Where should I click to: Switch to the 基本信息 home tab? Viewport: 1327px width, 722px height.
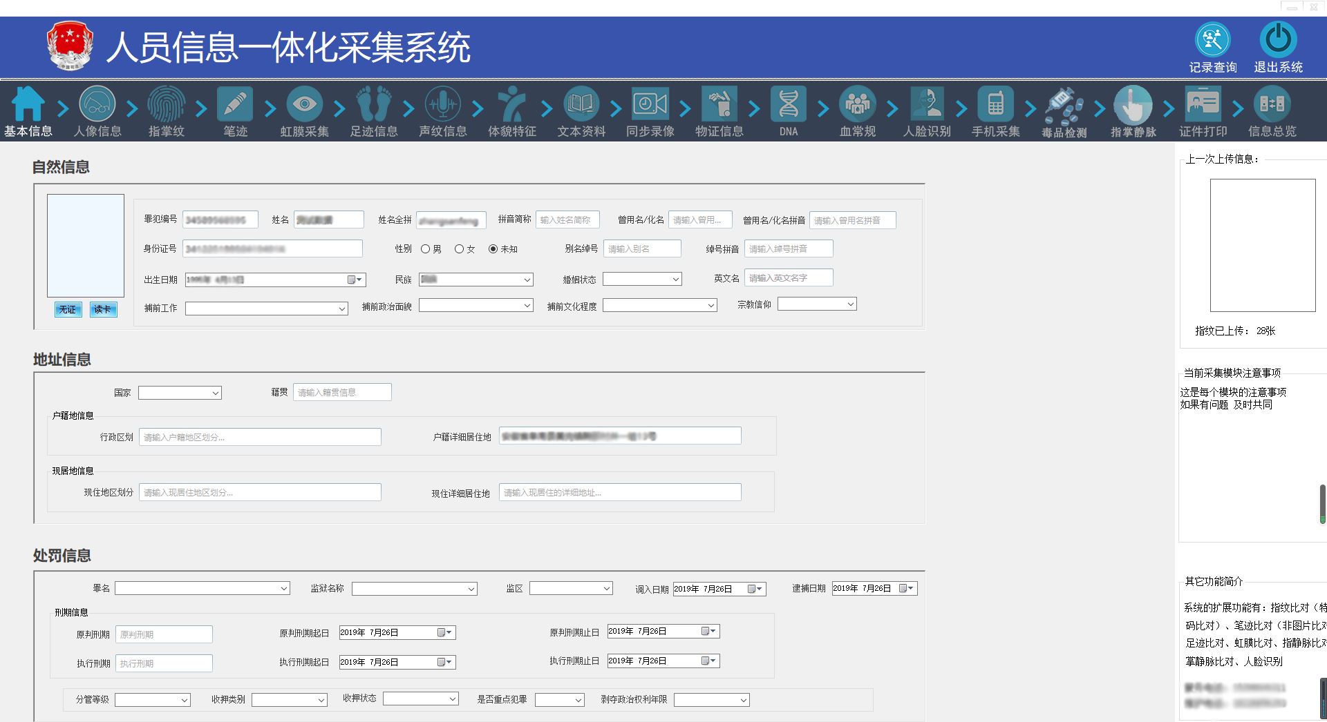[28, 110]
